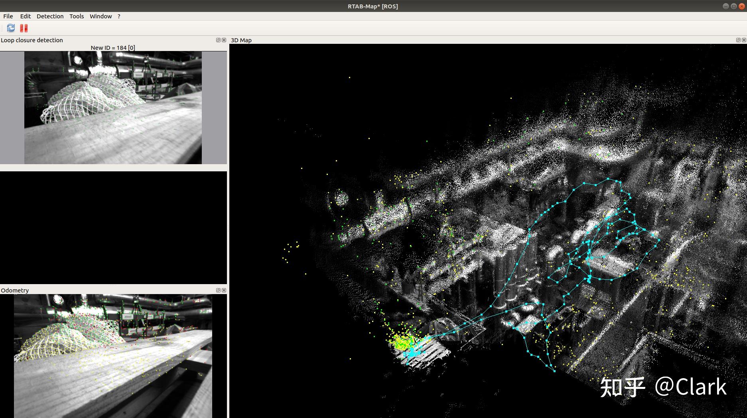The height and width of the screenshot is (418, 747).
Task: Open the Edit menu
Action: click(25, 16)
